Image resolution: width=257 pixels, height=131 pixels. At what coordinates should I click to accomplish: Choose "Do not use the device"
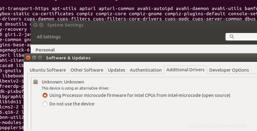pos(45,104)
